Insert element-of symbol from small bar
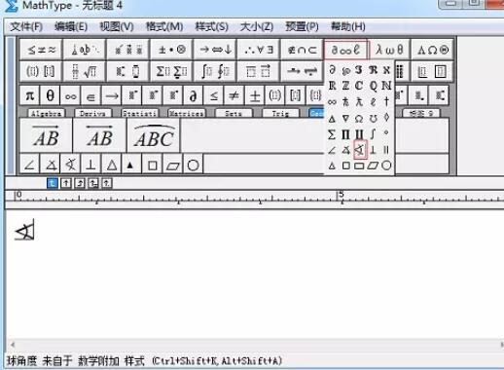The height and width of the screenshot is (370, 504). [91, 95]
